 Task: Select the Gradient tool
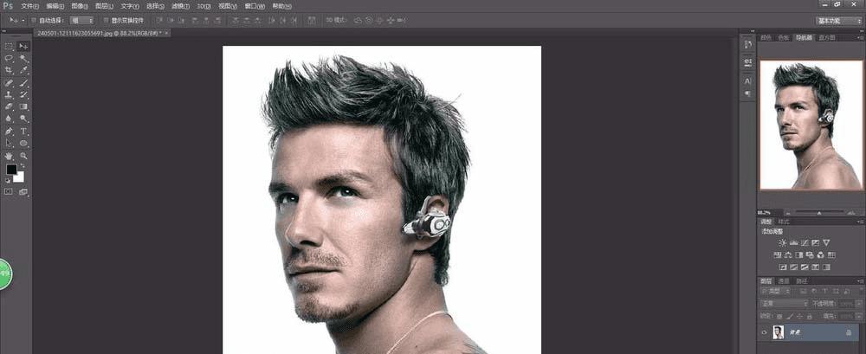[23, 106]
